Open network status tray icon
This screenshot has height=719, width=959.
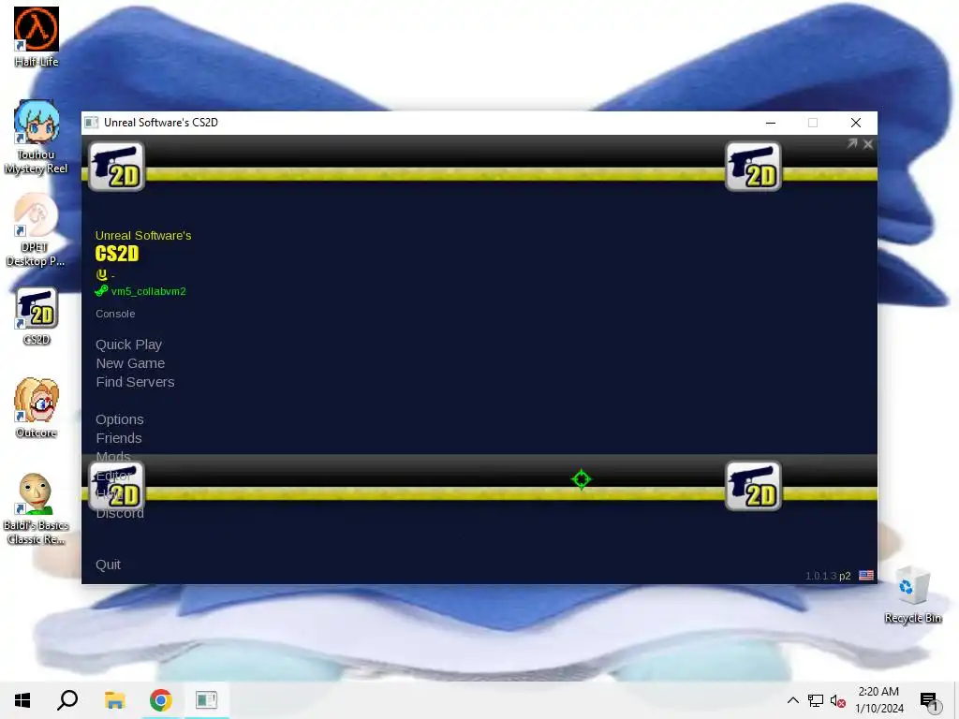[816, 700]
